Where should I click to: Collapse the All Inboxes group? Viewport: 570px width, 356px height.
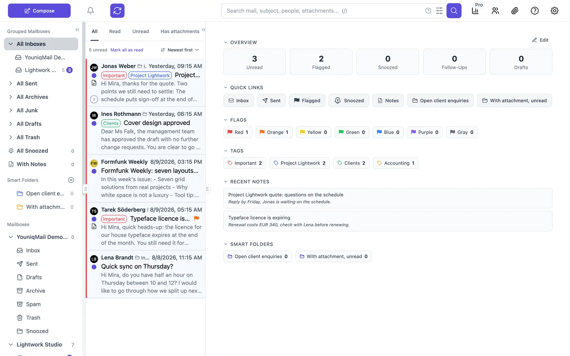(11, 44)
